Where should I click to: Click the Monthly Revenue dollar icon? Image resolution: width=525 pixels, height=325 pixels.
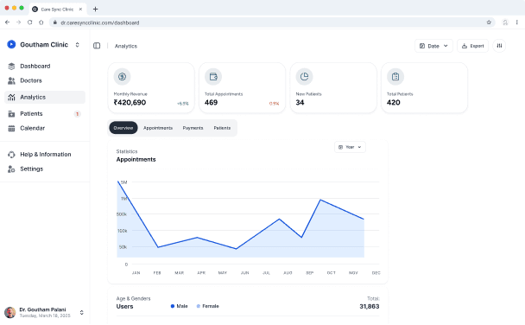point(122,77)
